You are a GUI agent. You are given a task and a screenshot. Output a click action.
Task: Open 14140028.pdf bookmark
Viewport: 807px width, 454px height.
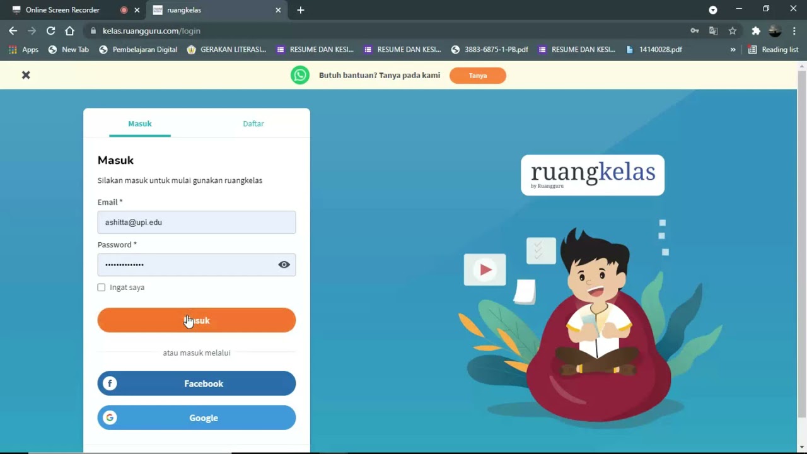[x=654, y=50]
